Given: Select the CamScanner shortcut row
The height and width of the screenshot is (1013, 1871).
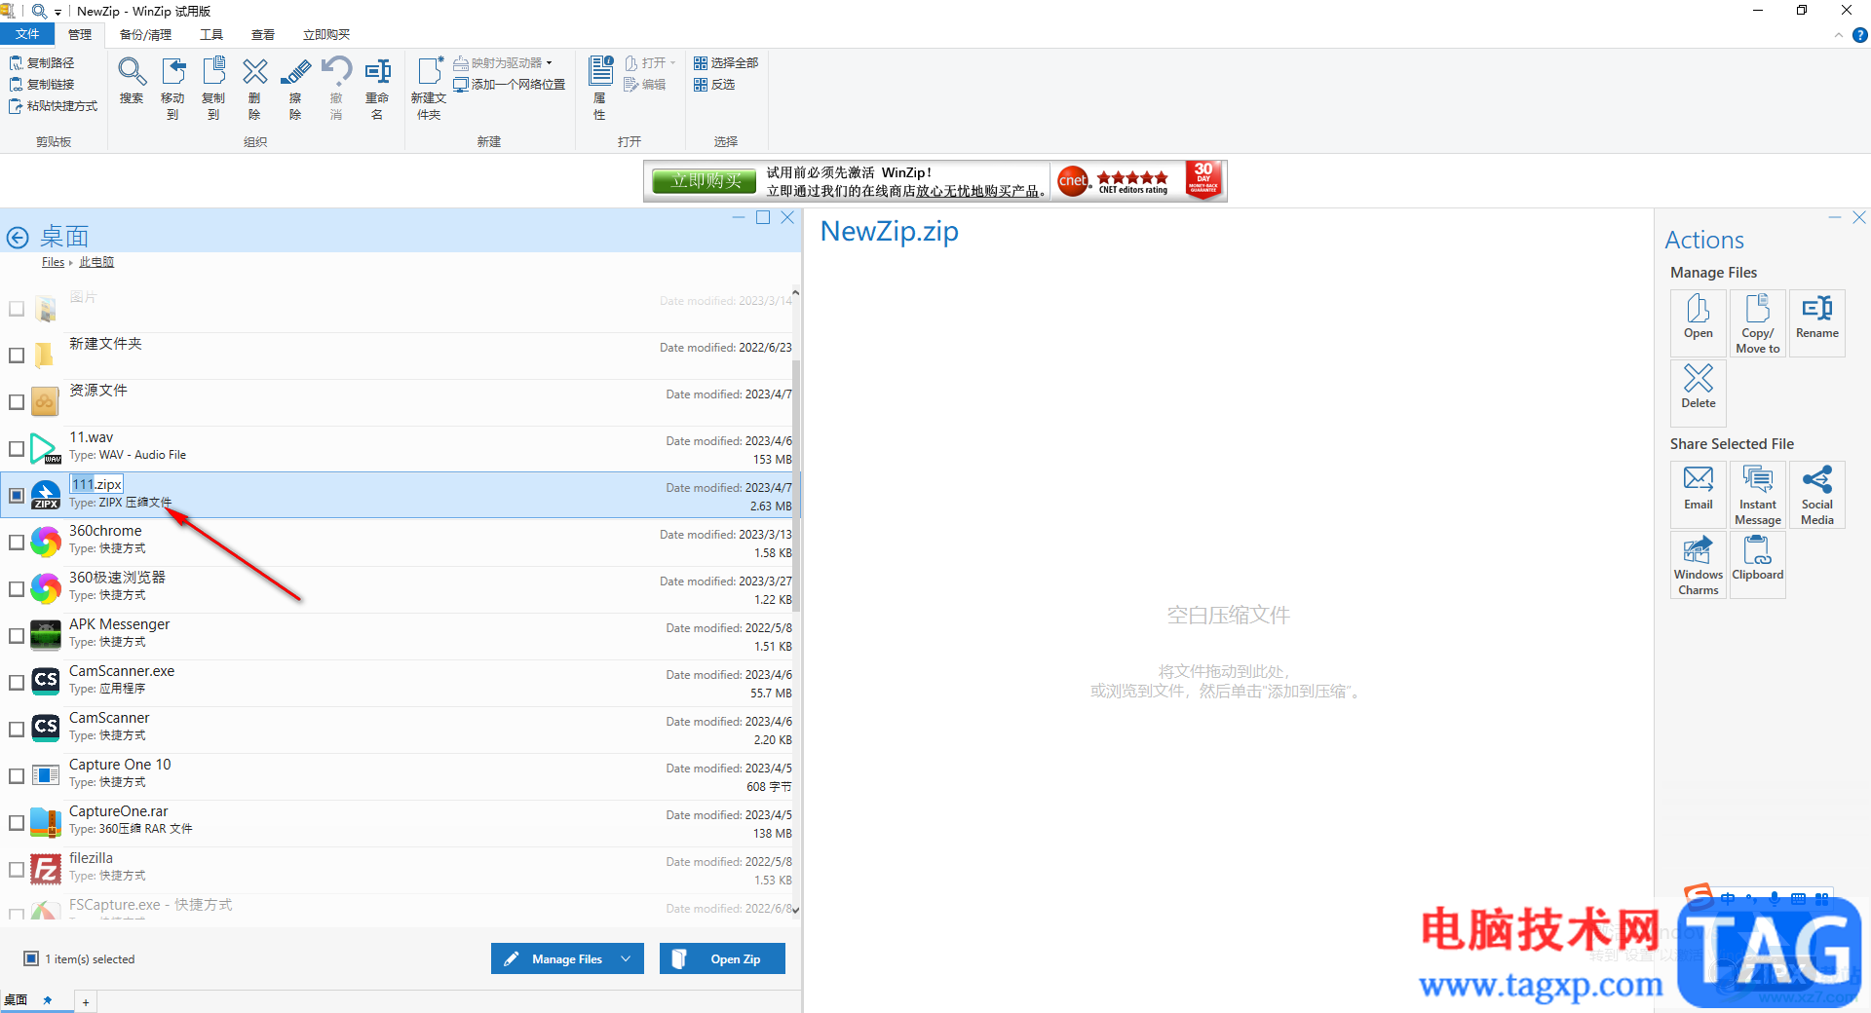Looking at the screenshot, I should point(400,730).
